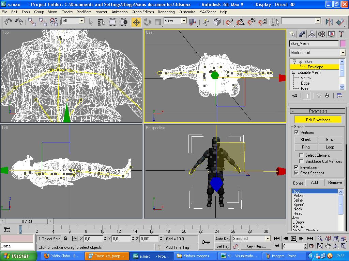Click the Add bones button
349x261 pixels.
314,182
